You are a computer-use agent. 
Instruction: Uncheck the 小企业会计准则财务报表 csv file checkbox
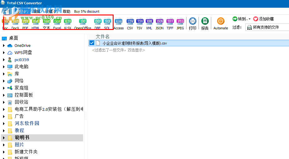(92, 43)
